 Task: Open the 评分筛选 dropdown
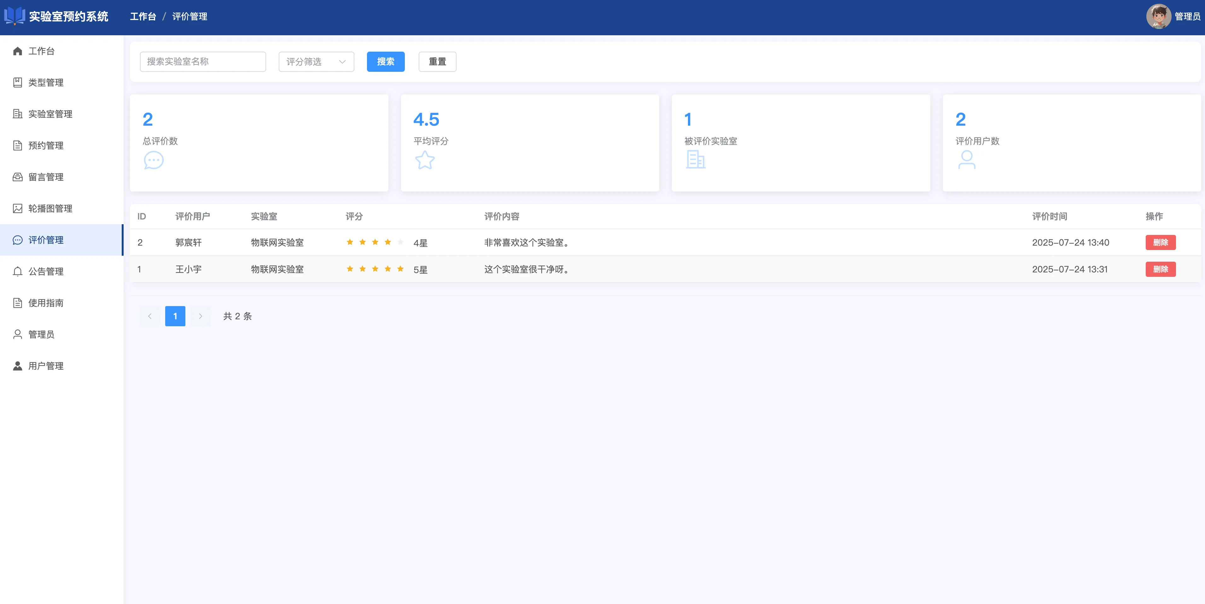coord(316,62)
